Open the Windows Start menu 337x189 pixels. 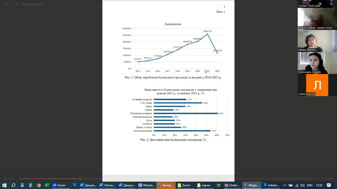click(x=4, y=185)
